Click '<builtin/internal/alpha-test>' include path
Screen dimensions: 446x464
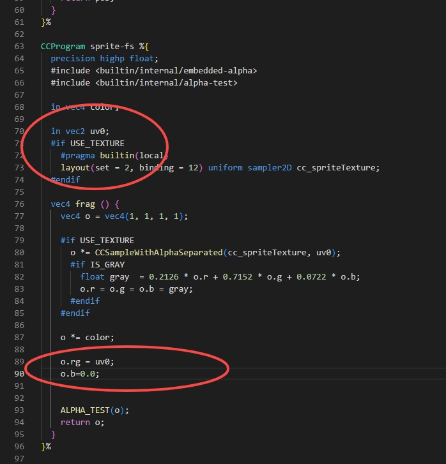pyautogui.click(x=166, y=83)
